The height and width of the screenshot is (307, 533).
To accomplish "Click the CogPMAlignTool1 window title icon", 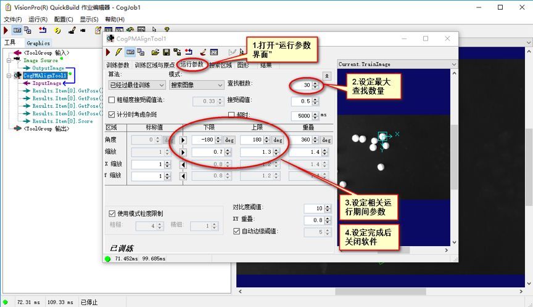I will click(x=110, y=39).
